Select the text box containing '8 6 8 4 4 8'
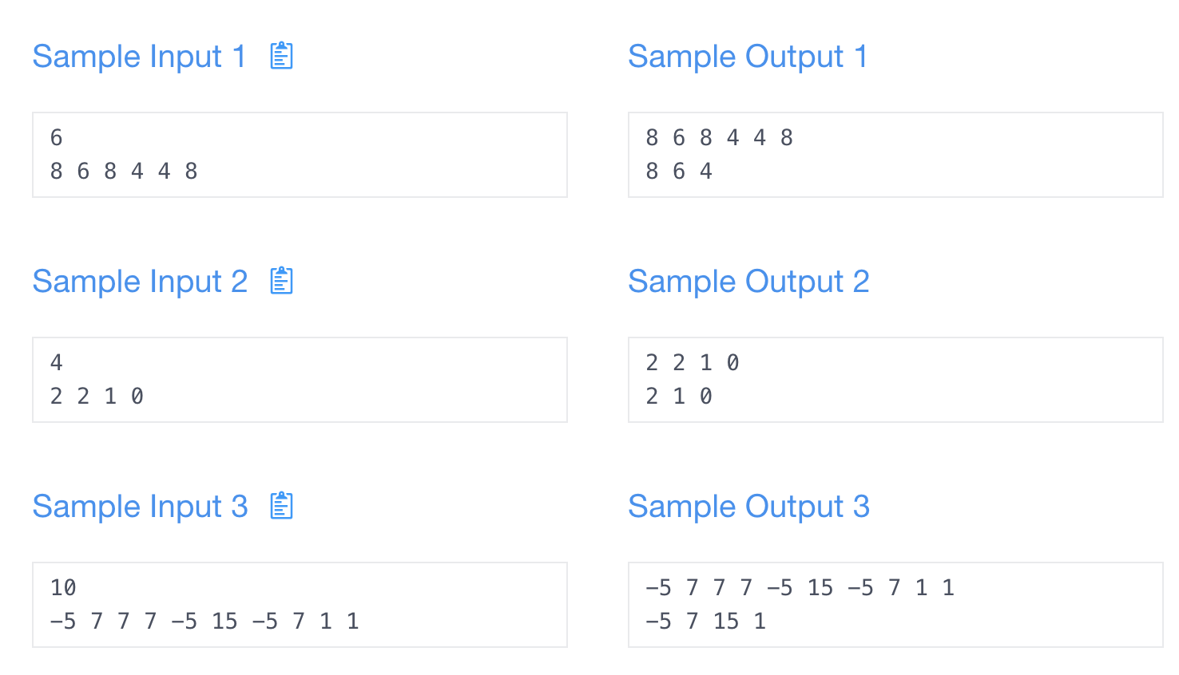Screen dimensions: 1179x675 click(x=300, y=154)
